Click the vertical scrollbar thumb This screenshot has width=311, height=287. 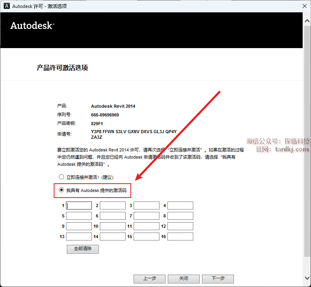click(307, 141)
